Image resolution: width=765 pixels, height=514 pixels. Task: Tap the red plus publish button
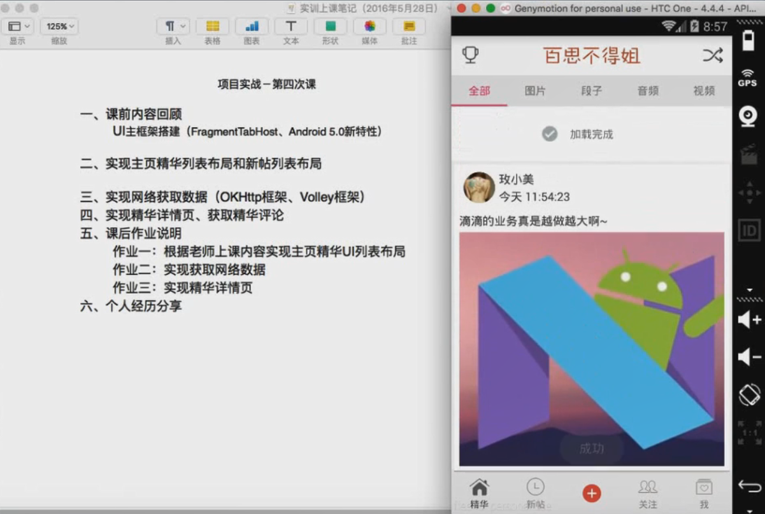[592, 493]
